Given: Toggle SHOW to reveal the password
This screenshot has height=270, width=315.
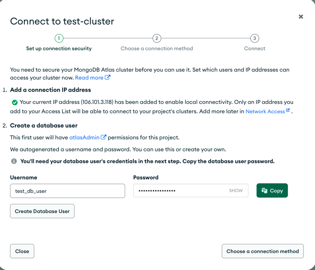Looking at the screenshot, I should pyautogui.click(x=236, y=190).
